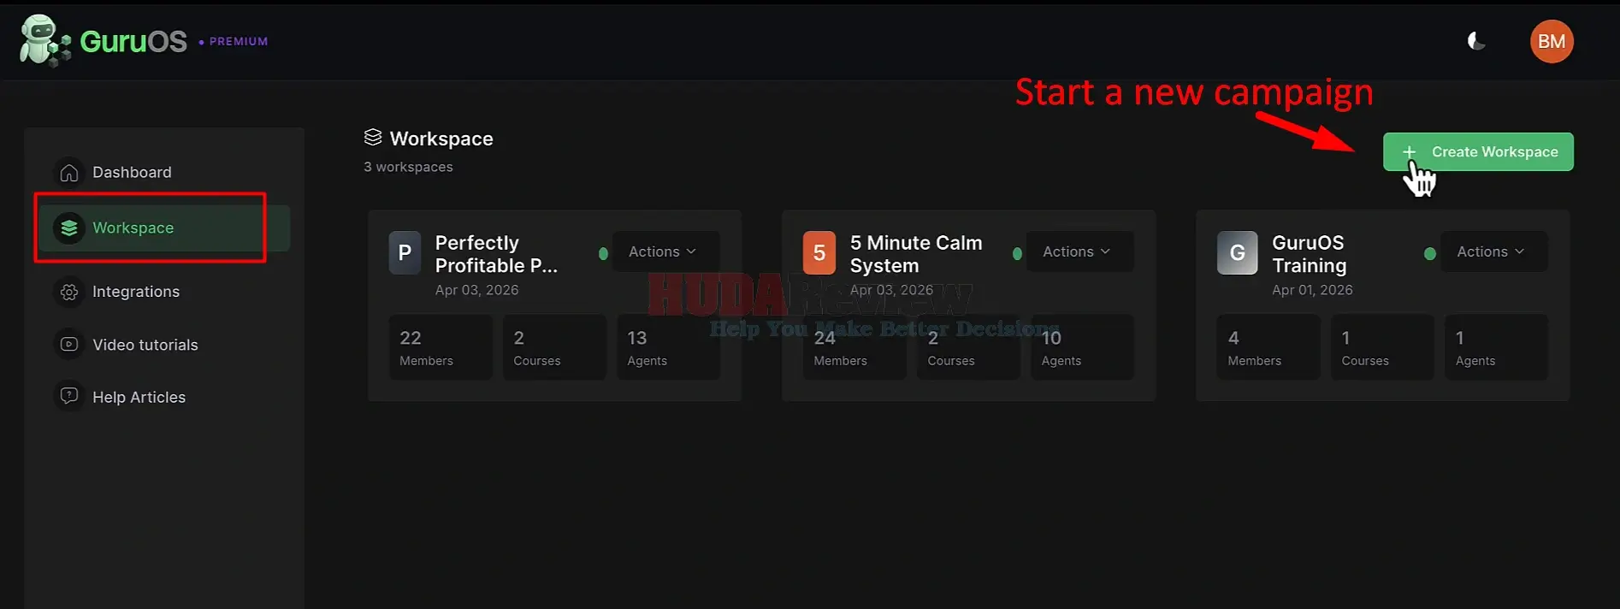The image size is (1620, 609).
Task: Click the green status dot of 5 Minute Calm
Action: click(1017, 253)
